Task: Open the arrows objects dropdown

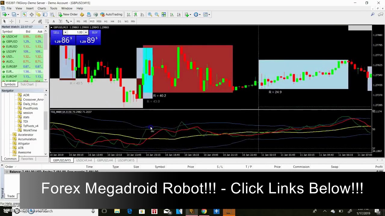Action: coord(69,21)
